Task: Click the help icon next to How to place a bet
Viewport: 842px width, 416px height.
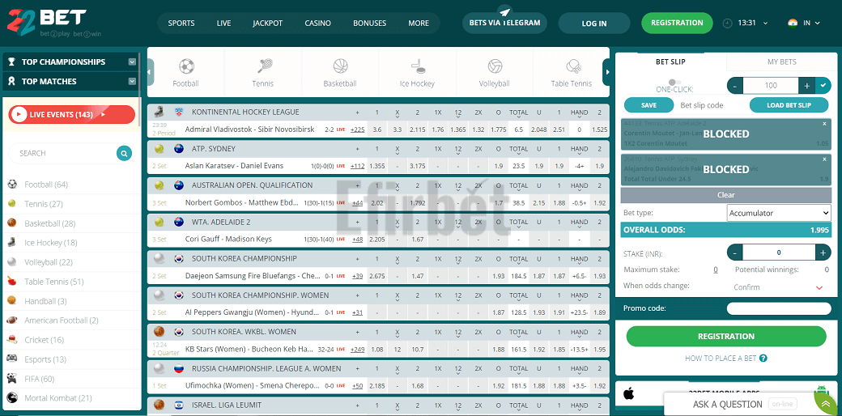Action: pyautogui.click(x=763, y=358)
